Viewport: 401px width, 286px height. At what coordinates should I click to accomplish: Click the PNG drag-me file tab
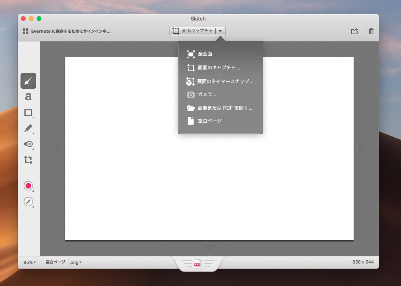coord(198,264)
